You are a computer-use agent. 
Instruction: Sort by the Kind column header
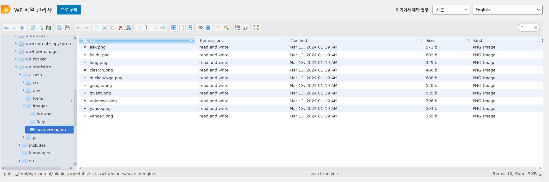(x=506, y=40)
